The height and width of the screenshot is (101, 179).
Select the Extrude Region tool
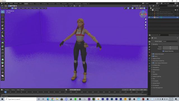[3, 43]
